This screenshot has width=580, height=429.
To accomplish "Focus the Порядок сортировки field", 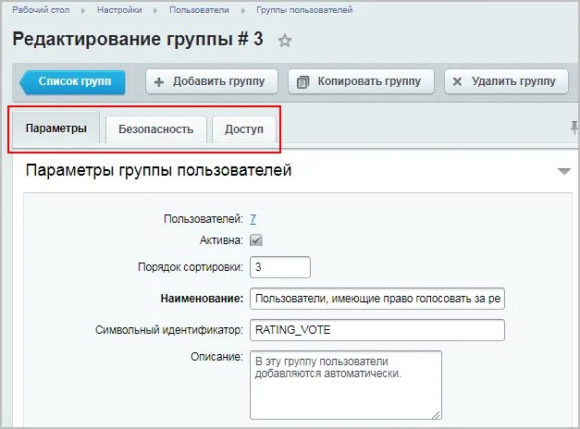I will 280,267.
